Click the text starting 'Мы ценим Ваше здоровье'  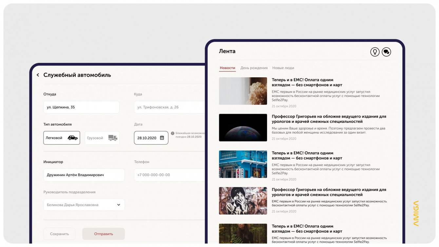(x=329, y=130)
